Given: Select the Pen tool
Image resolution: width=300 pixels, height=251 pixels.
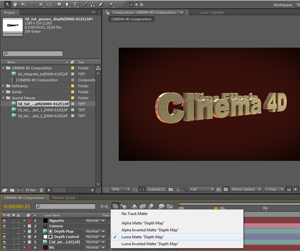Looking at the screenshot, I should (67, 4).
